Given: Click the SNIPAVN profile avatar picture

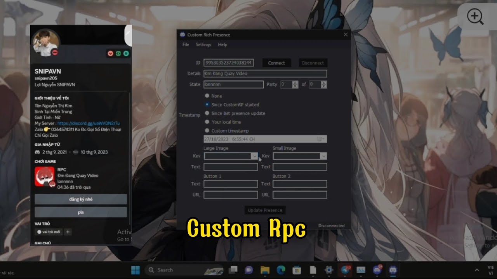Looking at the screenshot, I should [46, 43].
